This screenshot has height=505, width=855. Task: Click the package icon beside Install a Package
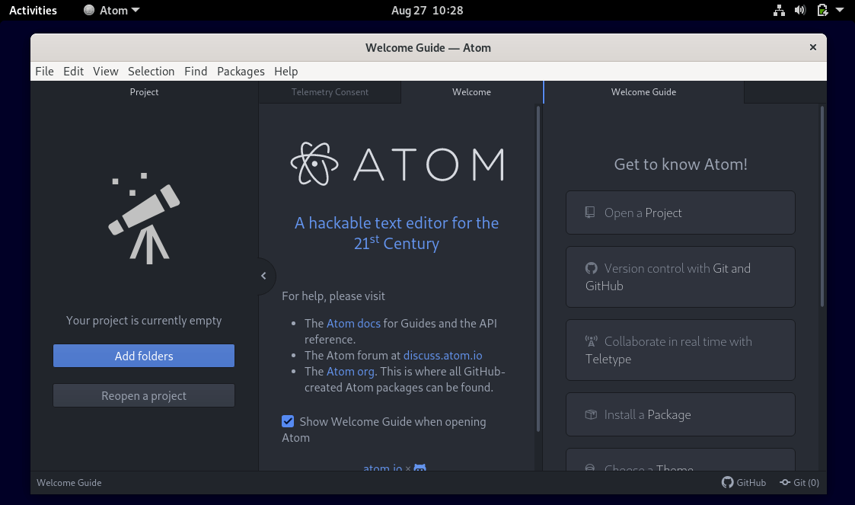click(591, 414)
